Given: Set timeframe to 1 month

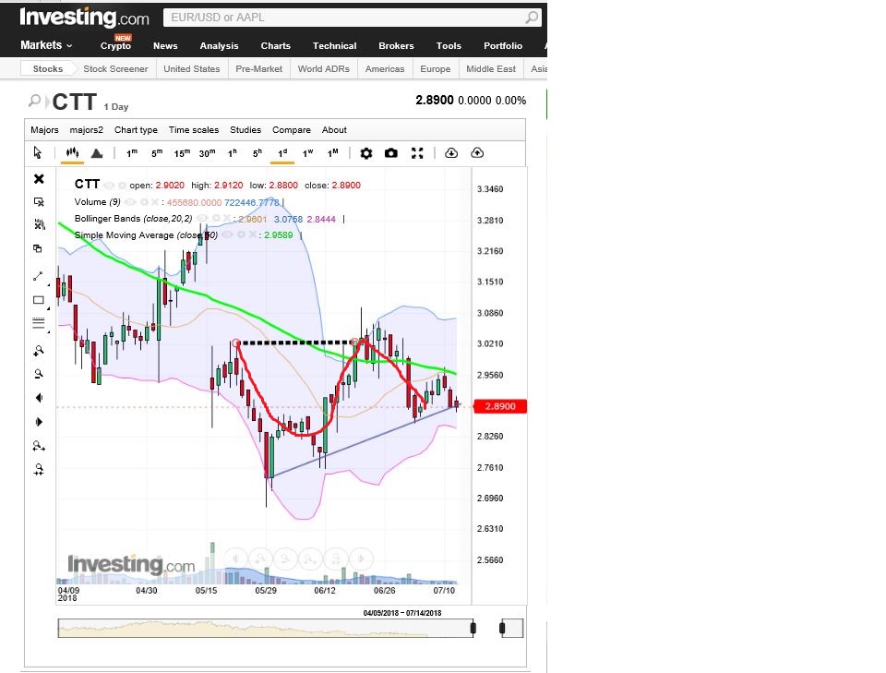Looking at the screenshot, I should point(333,153).
